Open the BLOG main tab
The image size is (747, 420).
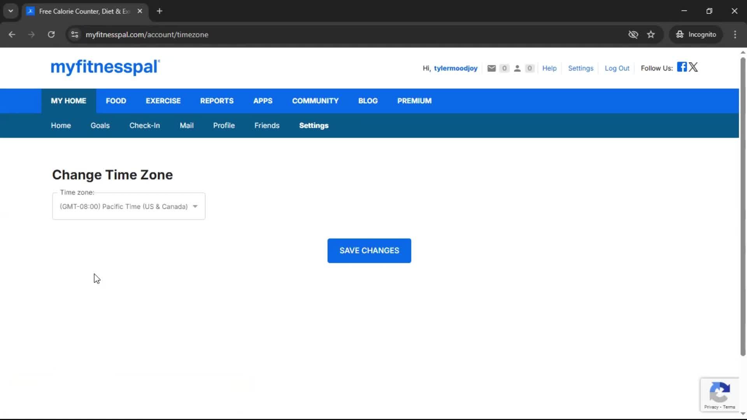[x=368, y=101]
